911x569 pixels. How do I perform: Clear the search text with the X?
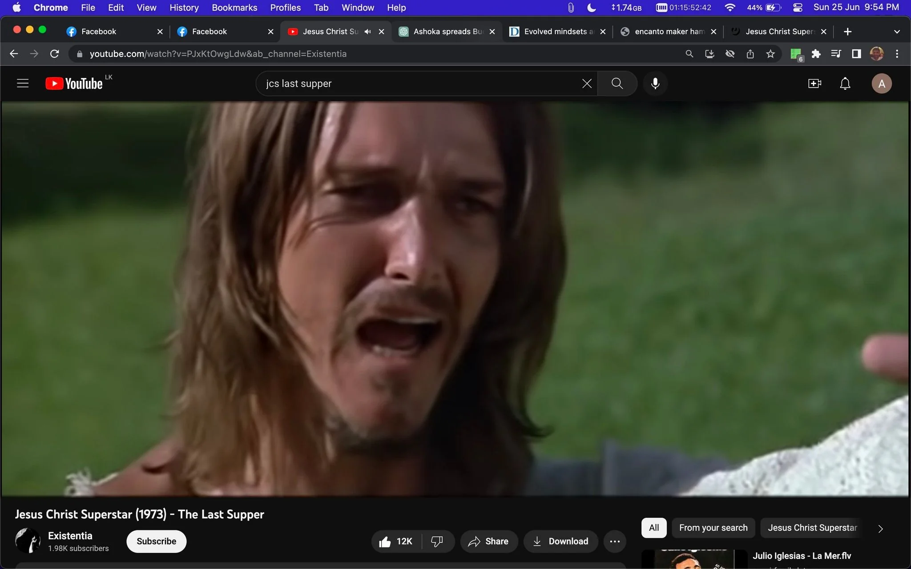click(x=587, y=83)
